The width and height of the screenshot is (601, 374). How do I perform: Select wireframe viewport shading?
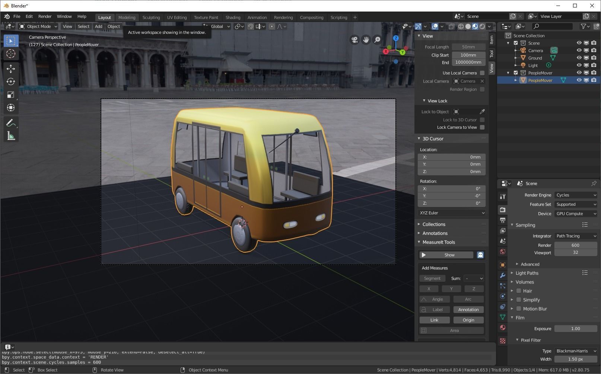pos(461,26)
